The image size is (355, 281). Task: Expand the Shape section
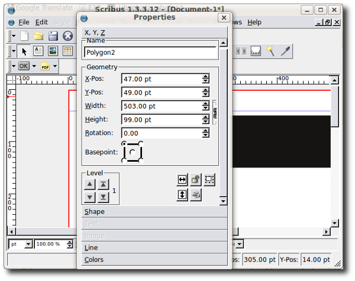click(x=154, y=212)
